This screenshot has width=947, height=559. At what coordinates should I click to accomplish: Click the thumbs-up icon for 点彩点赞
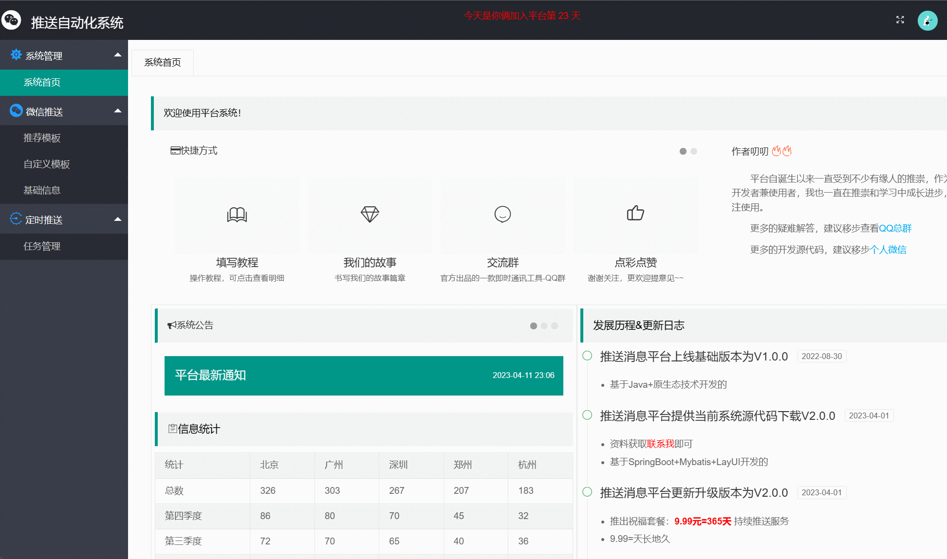point(635,213)
